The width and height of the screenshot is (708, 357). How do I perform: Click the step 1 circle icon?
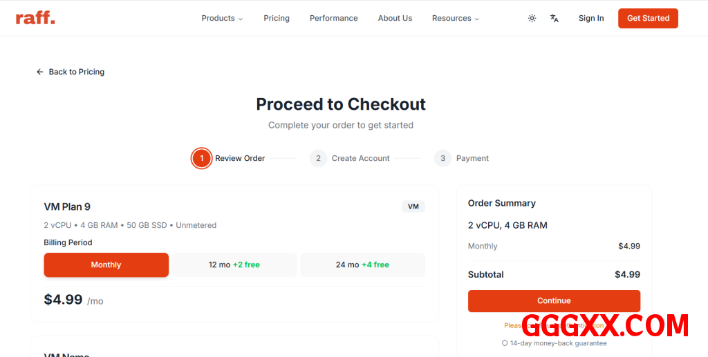pyautogui.click(x=202, y=158)
